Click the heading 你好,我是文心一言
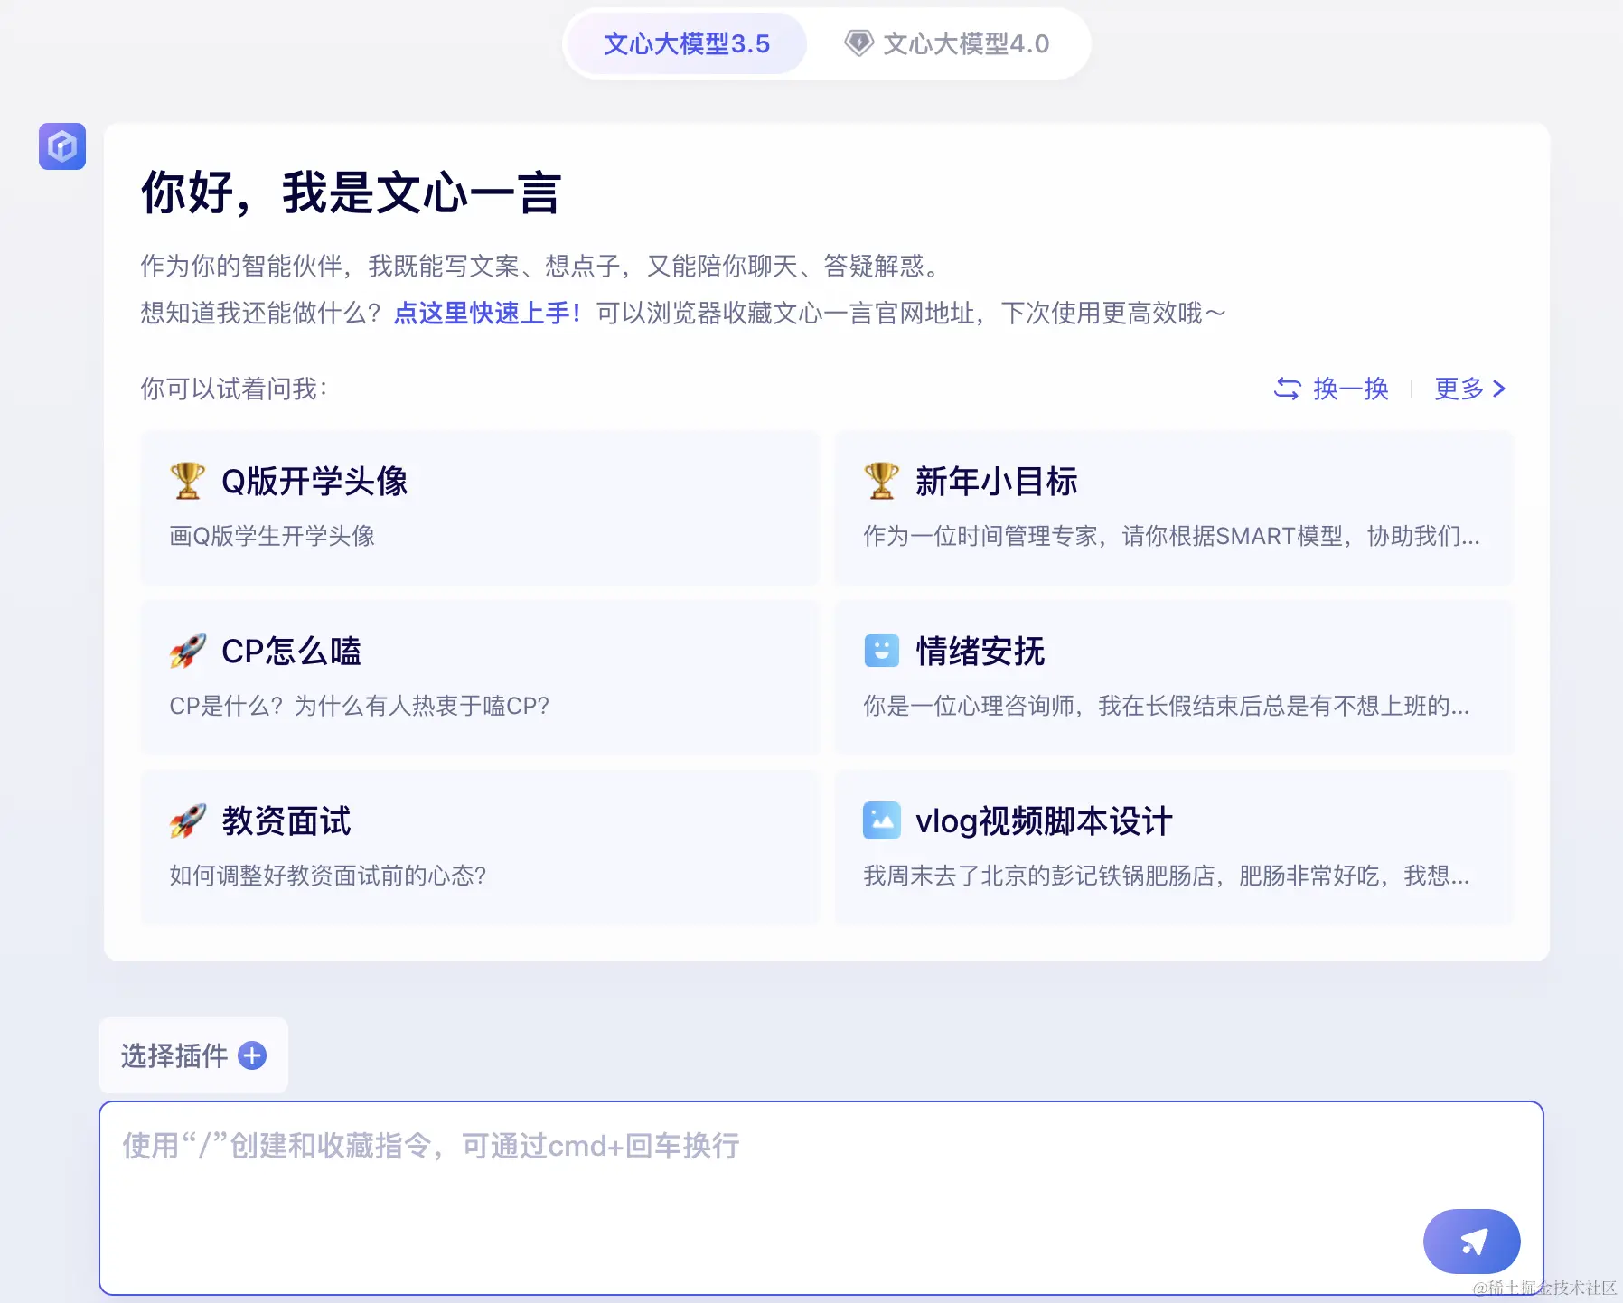This screenshot has width=1623, height=1303. point(352,192)
